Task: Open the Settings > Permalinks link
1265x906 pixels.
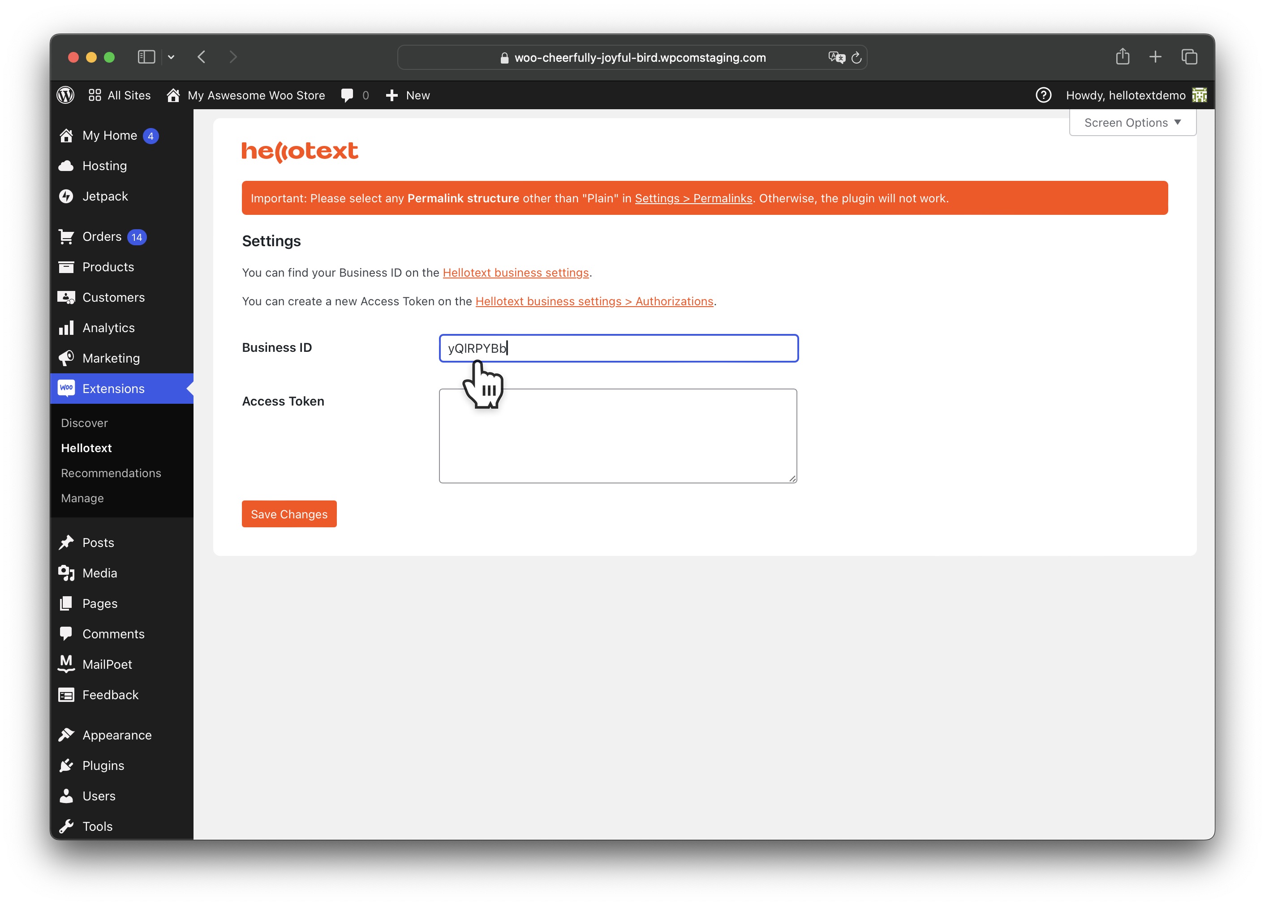Action: click(x=693, y=198)
